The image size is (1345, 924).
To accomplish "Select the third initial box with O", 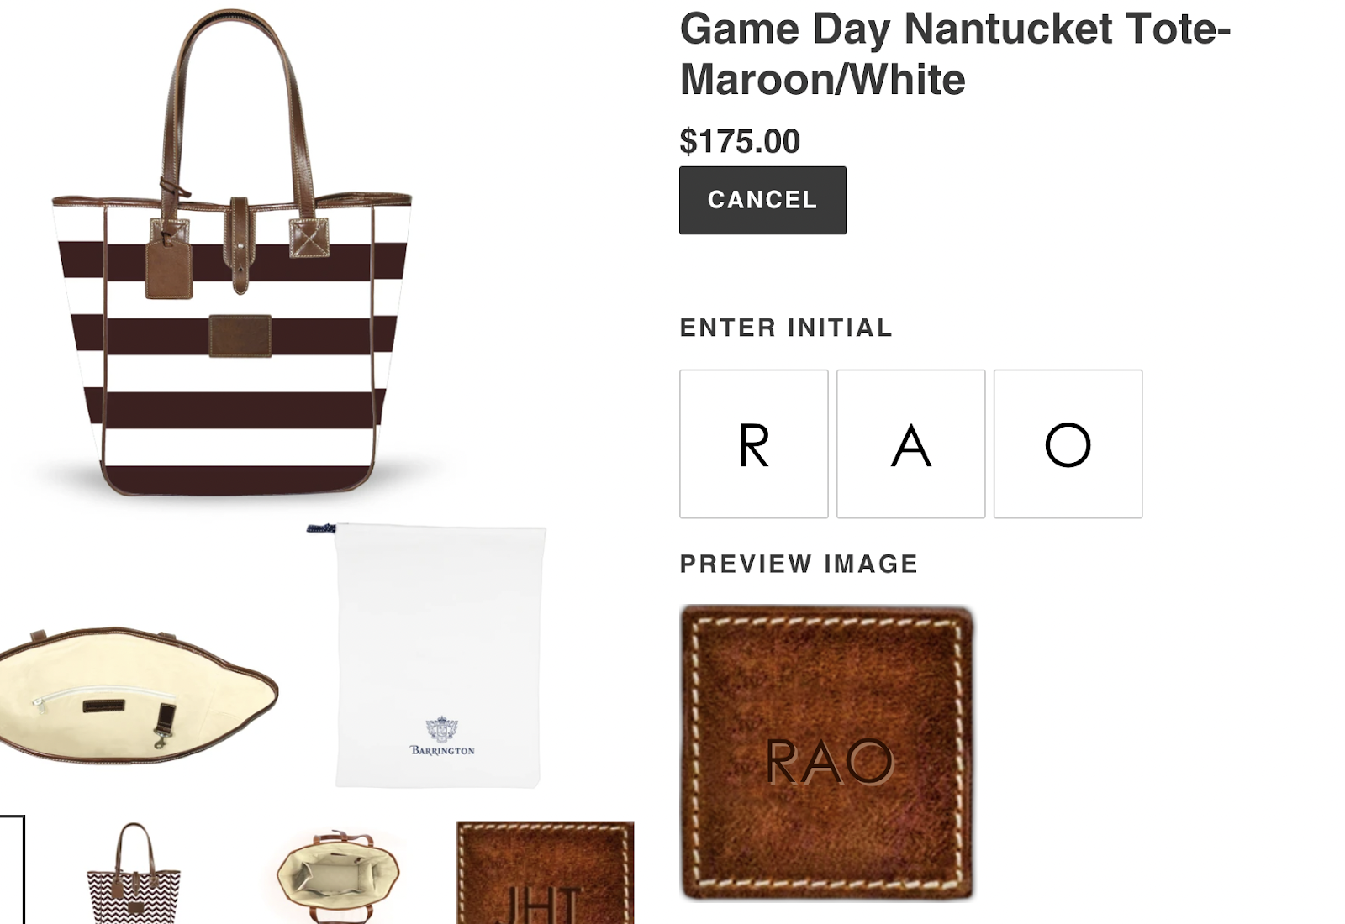I will [x=1068, y=444].
